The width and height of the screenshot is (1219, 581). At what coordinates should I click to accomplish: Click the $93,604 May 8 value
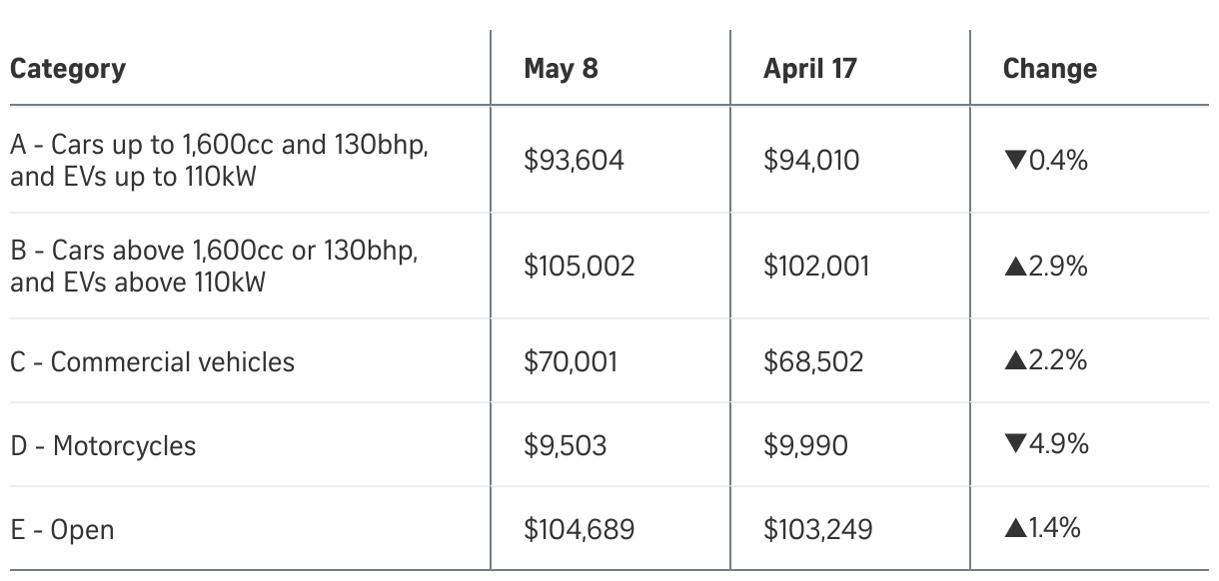pos(574,160)
